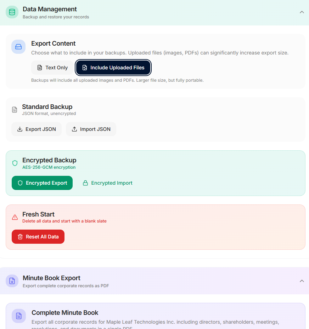Image resolution: width=309 pixels, height=329 pixels.
Task: Collapse the Data Management section chevron
Action: pos(302,12)
